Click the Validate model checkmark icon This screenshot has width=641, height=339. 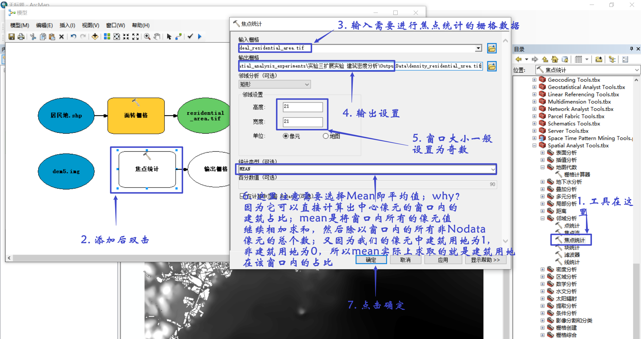coord(190,37)
